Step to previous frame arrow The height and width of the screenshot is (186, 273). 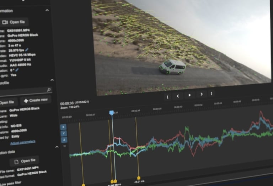pos(178,96)
